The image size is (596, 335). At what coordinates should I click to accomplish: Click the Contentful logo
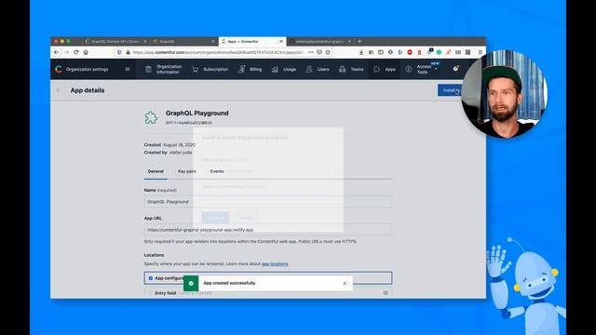click(58, 69)
